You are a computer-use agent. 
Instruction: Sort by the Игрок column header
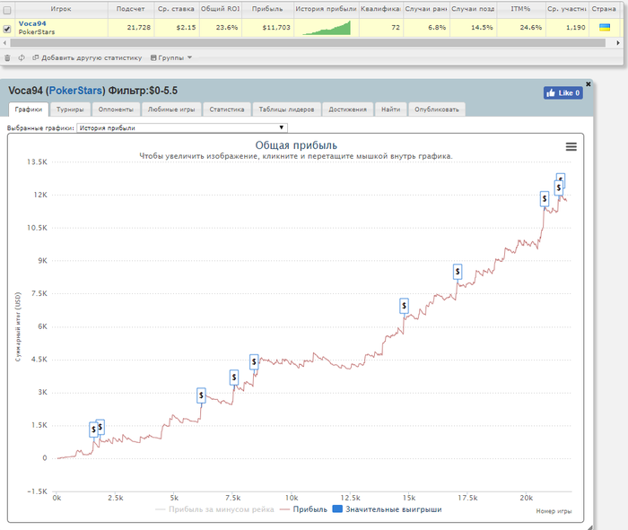click(x=61, y=9)
